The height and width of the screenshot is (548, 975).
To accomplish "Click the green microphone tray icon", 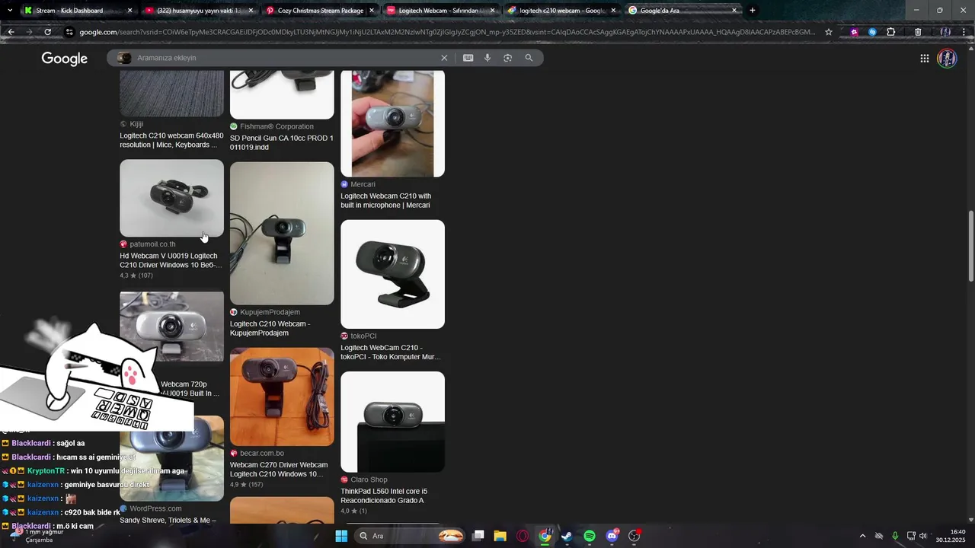I will (x=895, y=536).
